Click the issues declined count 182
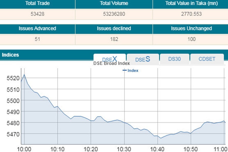The height and width of the screenshot is (152, 228). (114, 39)
